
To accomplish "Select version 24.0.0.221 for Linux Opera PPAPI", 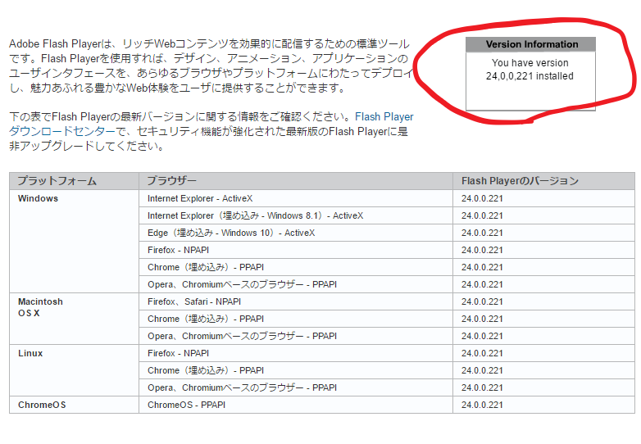I will coord(543,387).
